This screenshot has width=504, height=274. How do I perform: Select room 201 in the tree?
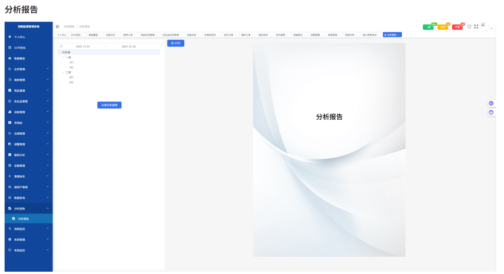pos(71,78)
